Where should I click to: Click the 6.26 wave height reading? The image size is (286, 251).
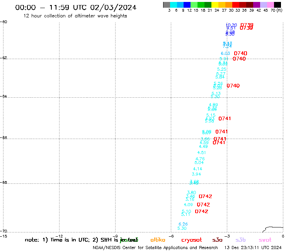(183, 224)
